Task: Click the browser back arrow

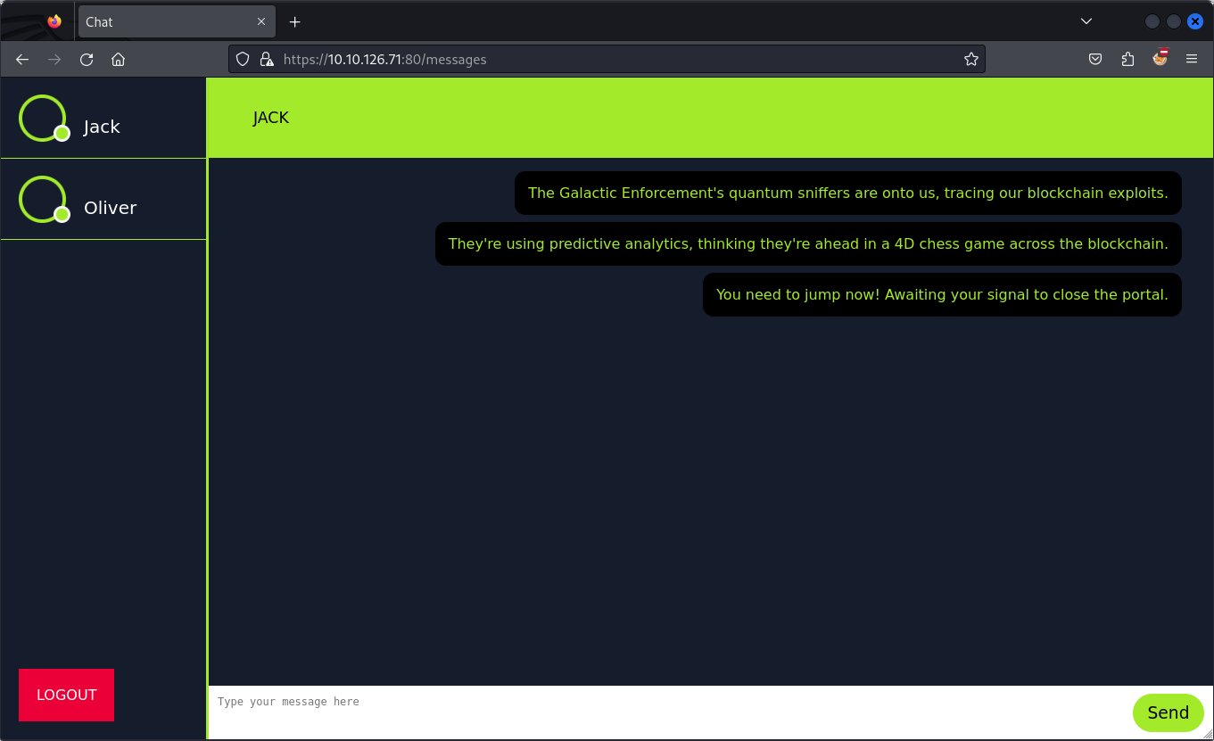Action: click(x=22, y=60)
